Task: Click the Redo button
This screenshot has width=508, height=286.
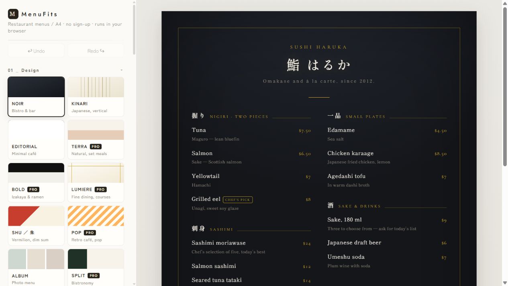Action: click(96, 51)
